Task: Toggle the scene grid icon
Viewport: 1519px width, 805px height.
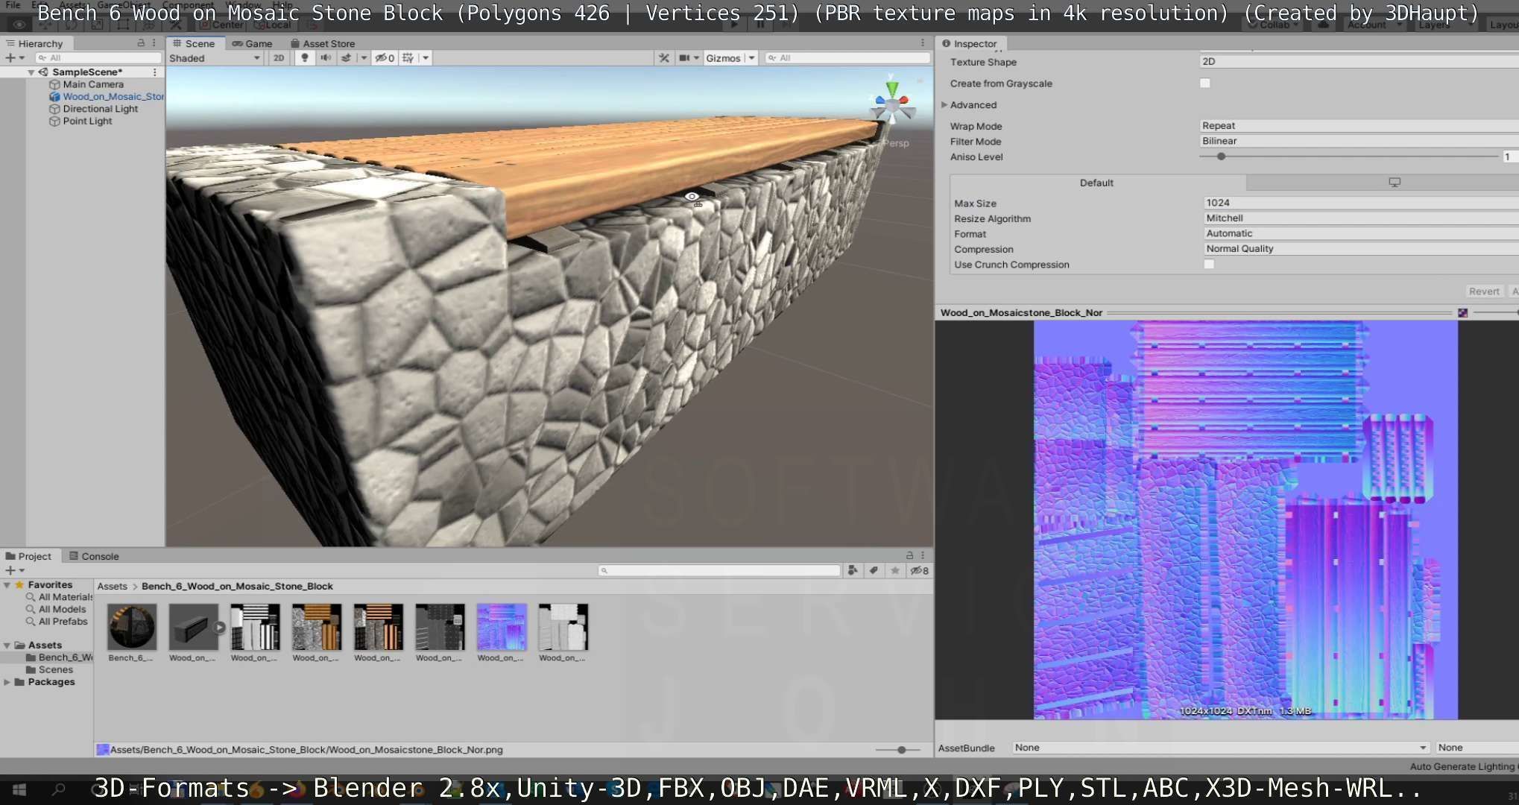Action: point(408,57)
